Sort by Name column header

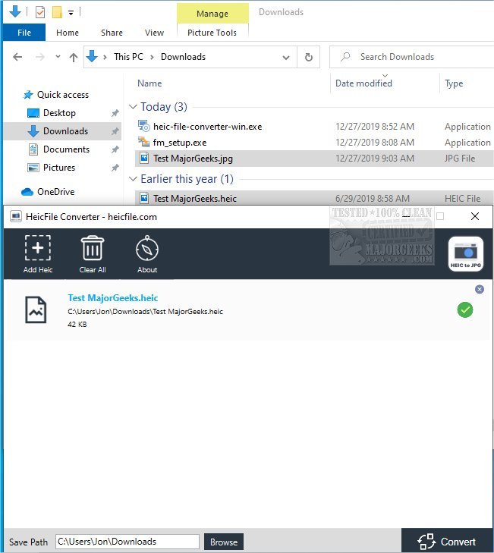[149, 83]
